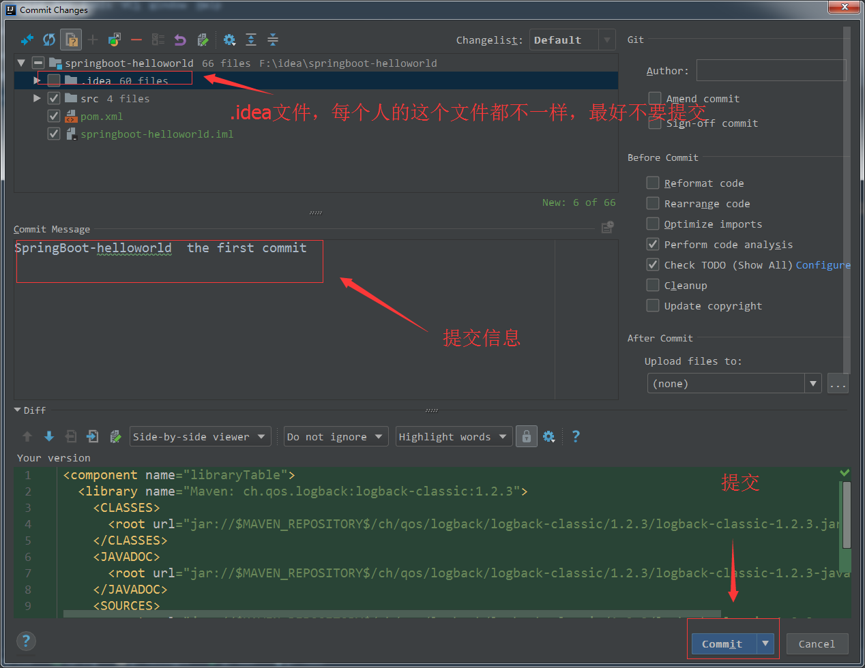The width and height of the screenshot is (865, 668).
Task: Click the Diff pane horizontal scrollbar
Action: point(392,614)
